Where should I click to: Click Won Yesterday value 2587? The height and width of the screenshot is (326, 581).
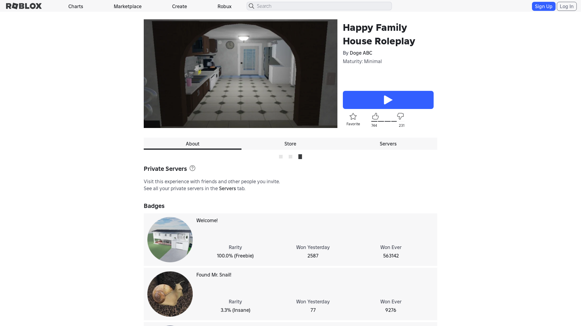click(x=313, y=256)
